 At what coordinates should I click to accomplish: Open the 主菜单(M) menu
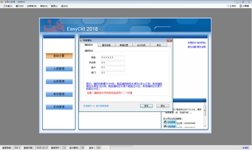[x=32, y=6]
